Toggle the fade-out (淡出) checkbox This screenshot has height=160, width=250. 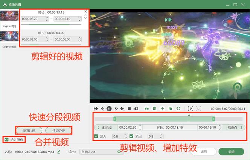131,136
